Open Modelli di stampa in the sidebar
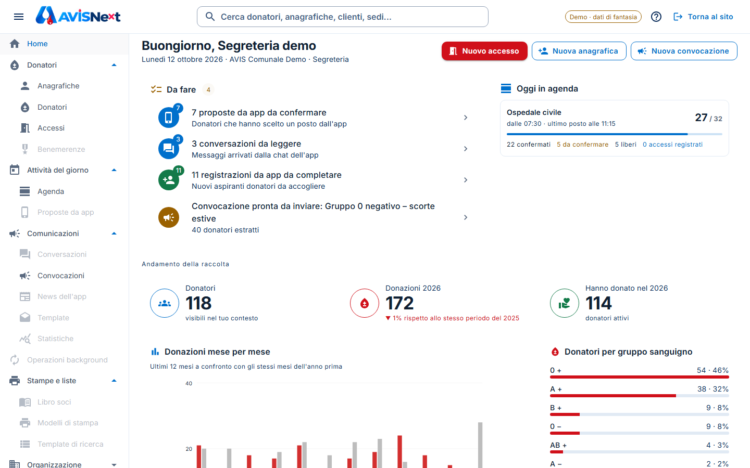Screen dimensions: 750x468 click(x=65, y=423)
